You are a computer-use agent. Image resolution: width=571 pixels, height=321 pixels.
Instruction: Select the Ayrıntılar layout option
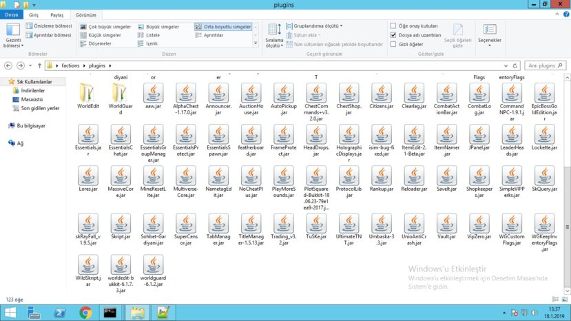(x=209, y=35)
